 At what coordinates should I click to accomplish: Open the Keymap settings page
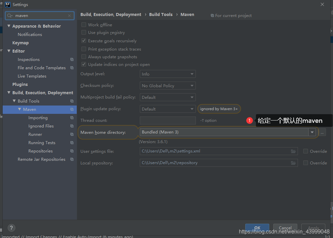[x=20, y=43]
